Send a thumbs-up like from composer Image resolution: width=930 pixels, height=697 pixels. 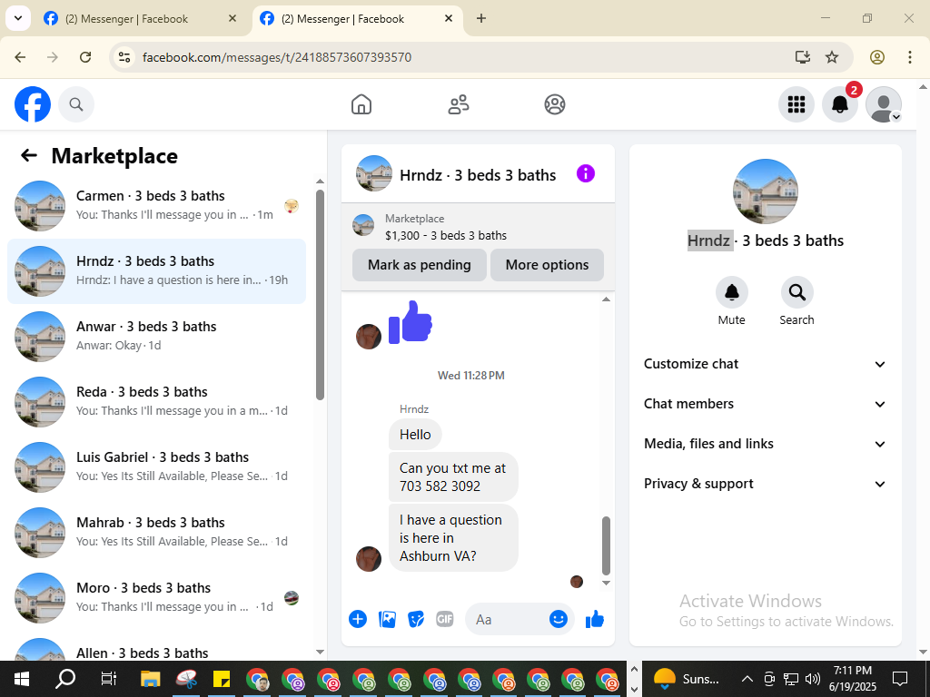[594, 619]
